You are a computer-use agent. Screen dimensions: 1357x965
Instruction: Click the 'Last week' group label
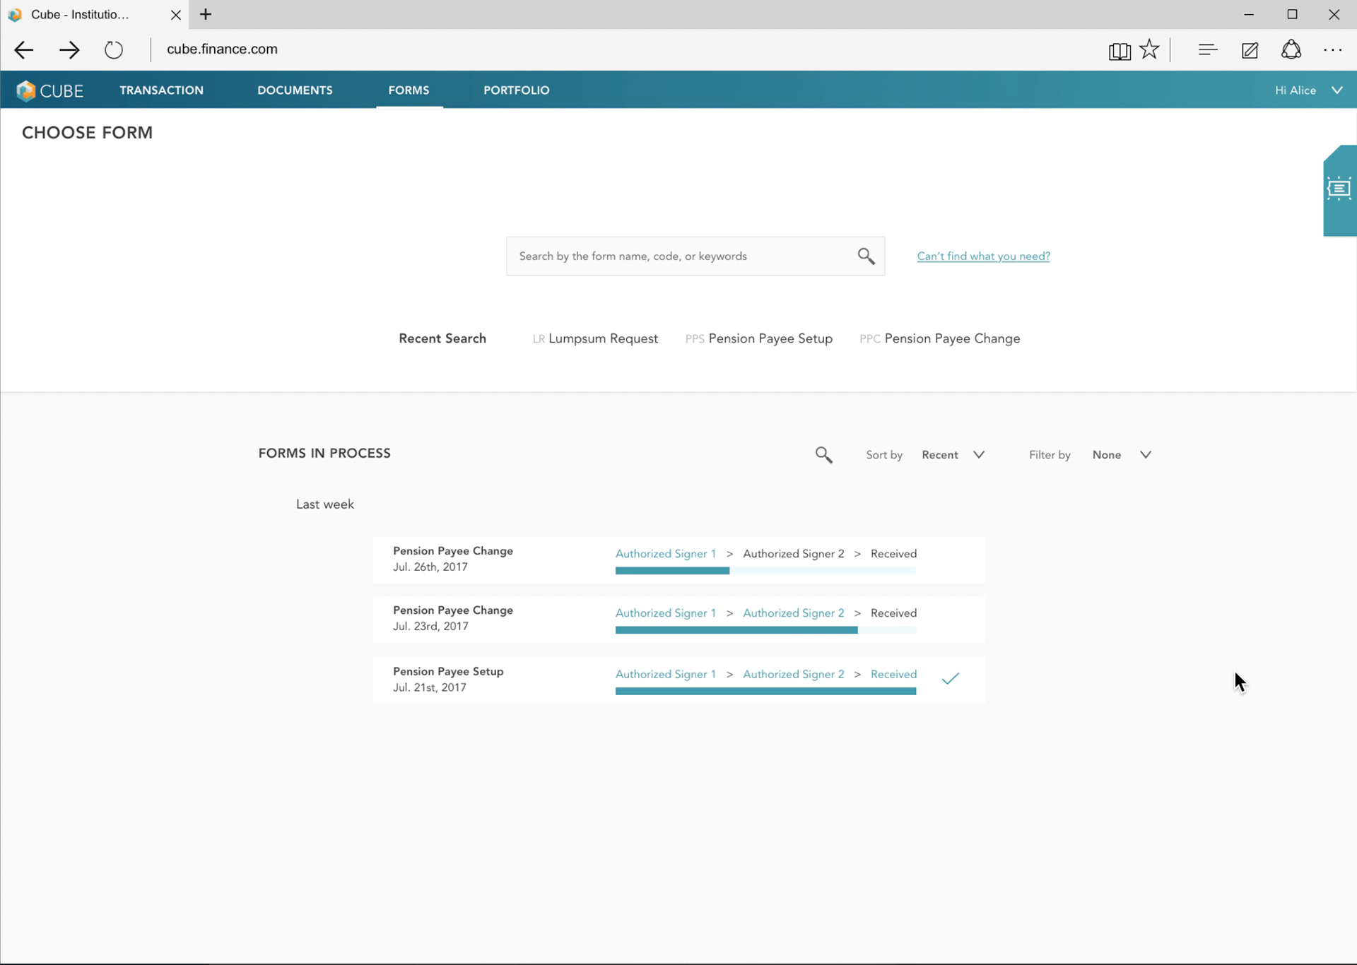point(325,504)
